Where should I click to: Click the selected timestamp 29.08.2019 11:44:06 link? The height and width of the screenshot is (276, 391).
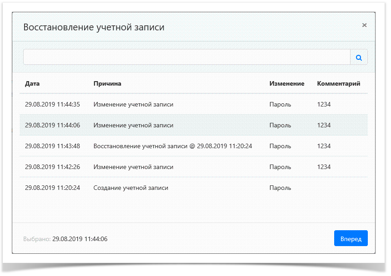click(x=80, y=238)
